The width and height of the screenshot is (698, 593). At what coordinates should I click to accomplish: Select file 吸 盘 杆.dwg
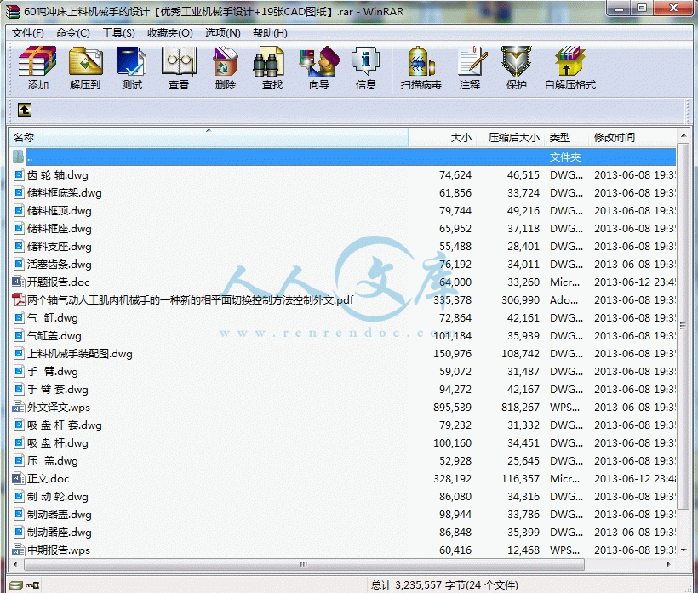pos(57,443)
